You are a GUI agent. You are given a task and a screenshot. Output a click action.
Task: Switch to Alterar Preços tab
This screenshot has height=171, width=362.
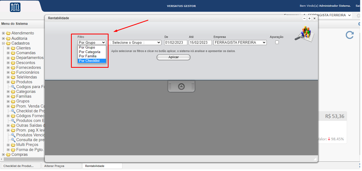pyautogui.click(x=61, y=166)
